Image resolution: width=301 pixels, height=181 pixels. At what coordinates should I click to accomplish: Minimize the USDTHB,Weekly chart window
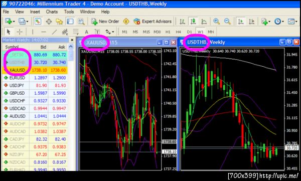pyautogui.click(x=282, y=42)
